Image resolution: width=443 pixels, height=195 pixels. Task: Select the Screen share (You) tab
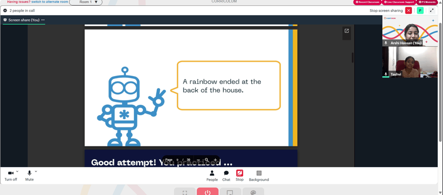coord(24,20)
